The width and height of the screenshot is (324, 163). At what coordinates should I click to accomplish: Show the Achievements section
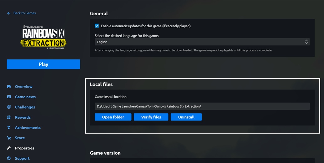pos(28,128)
